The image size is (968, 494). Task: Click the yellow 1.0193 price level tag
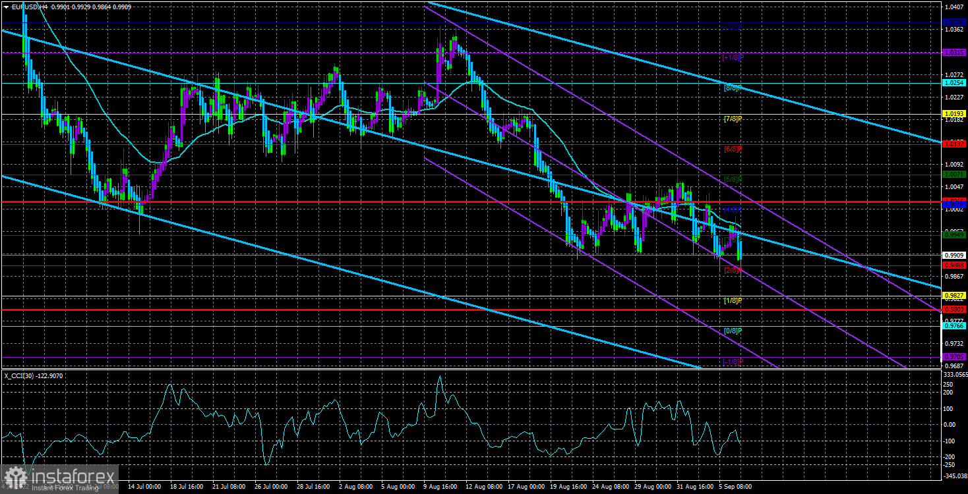tap(953, 114)
